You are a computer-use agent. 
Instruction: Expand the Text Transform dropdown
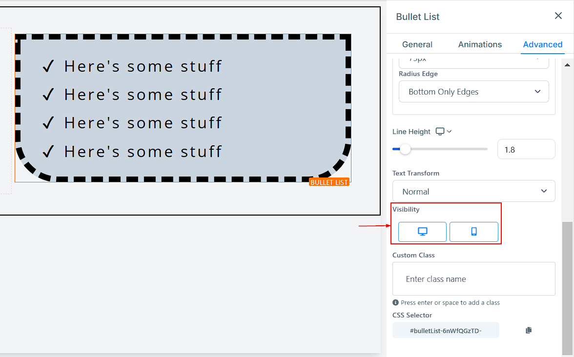(x=473, y=191)
